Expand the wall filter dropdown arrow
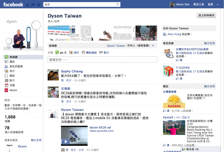 click(153, 46)
